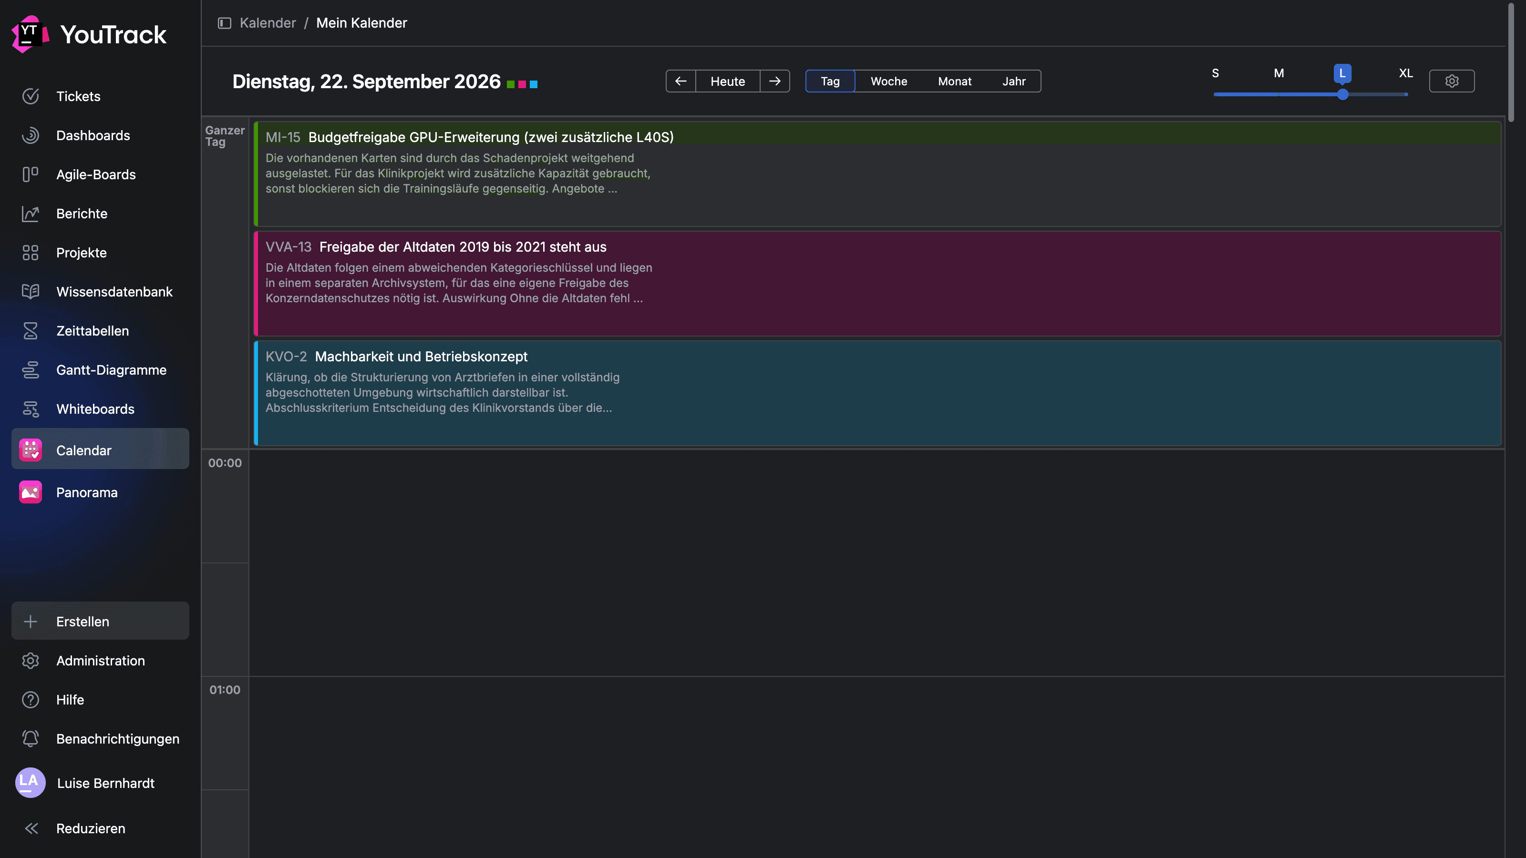
Task: Click the blue color square by date
Action: (534, 84)
